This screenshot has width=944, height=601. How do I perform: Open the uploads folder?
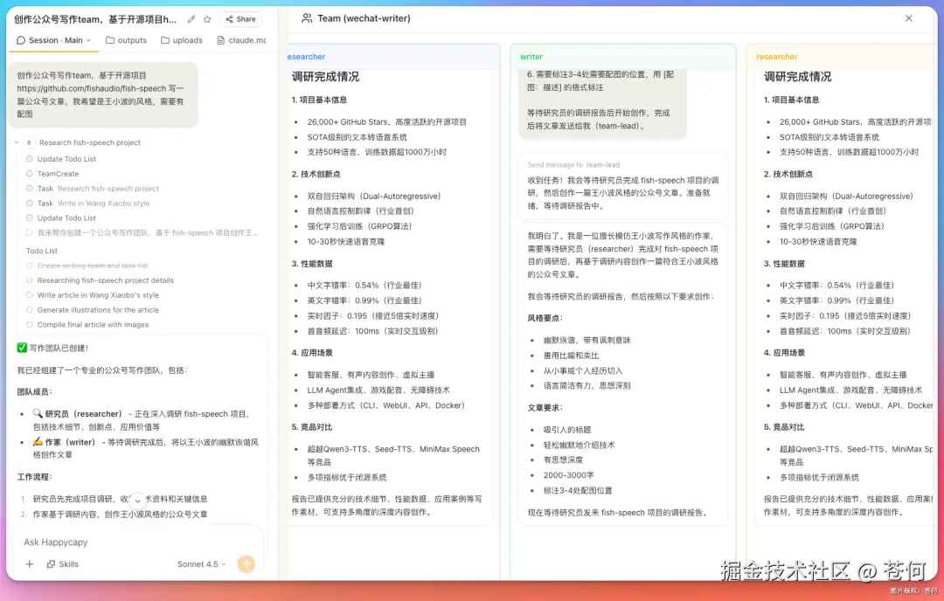tap(181, 39)
